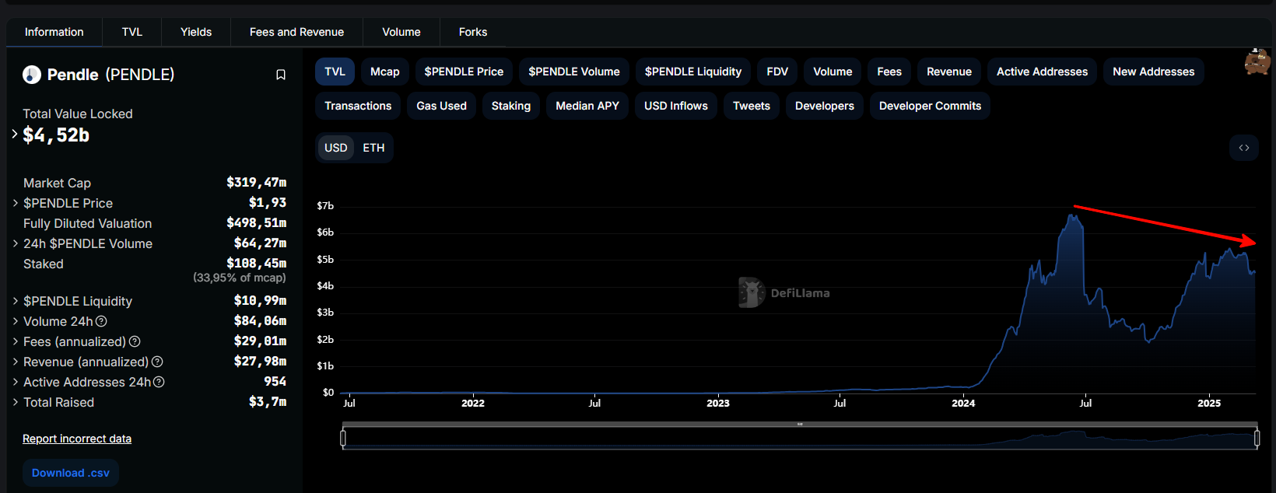
Task: Click Market Cap value $319,47m
Action: [x=257, y=183]
